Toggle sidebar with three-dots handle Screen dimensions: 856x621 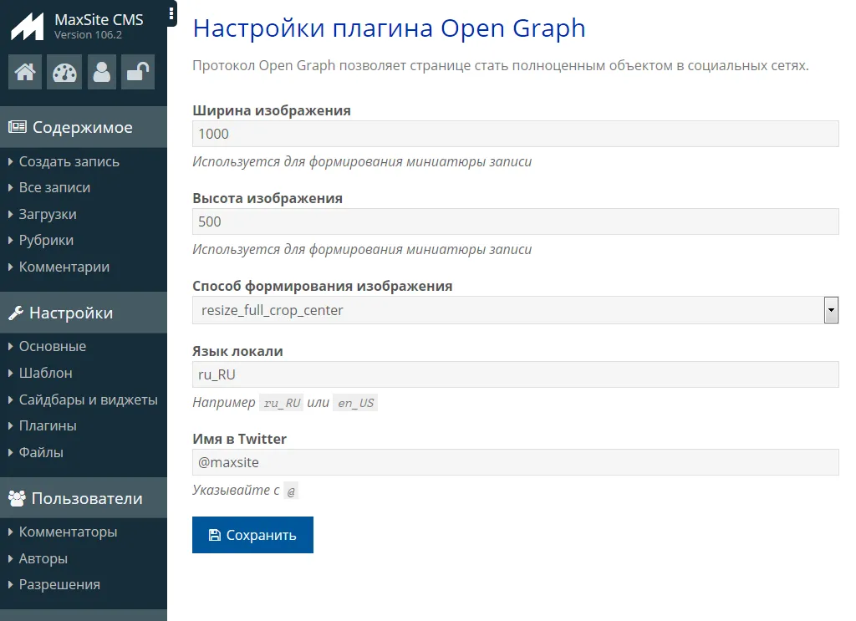click(x=171, y=13)
